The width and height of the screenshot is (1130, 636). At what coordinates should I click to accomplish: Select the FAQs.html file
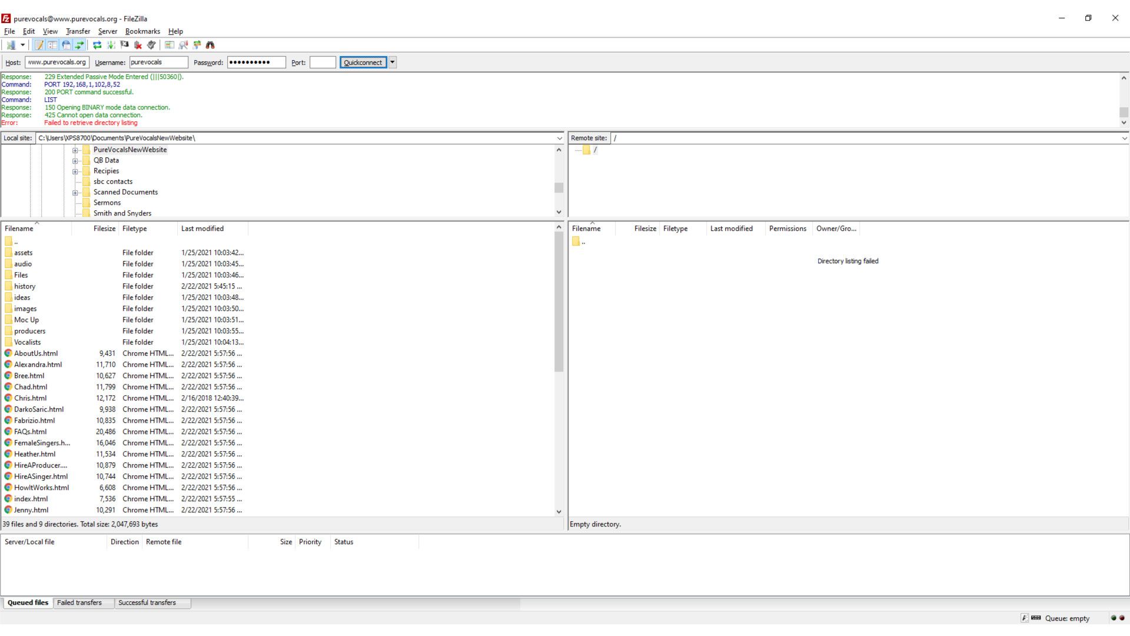(x=31, y=432)
